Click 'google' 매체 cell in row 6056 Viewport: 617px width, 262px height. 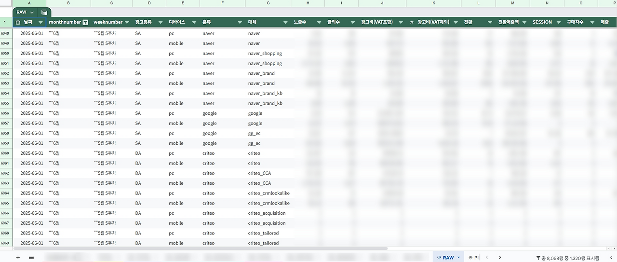(268, 113)
